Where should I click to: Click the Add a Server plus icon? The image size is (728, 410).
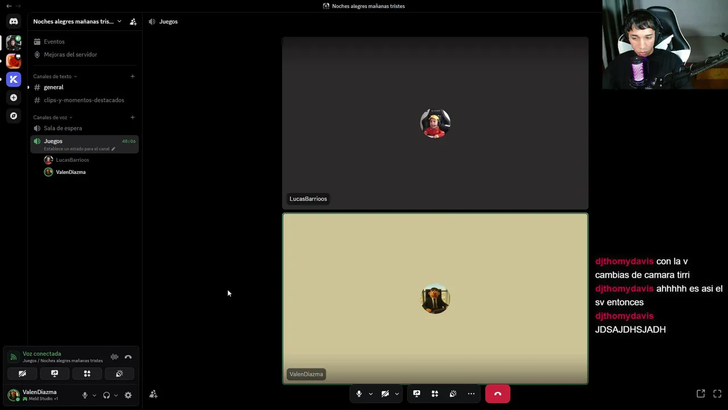[x=14, y=97]
